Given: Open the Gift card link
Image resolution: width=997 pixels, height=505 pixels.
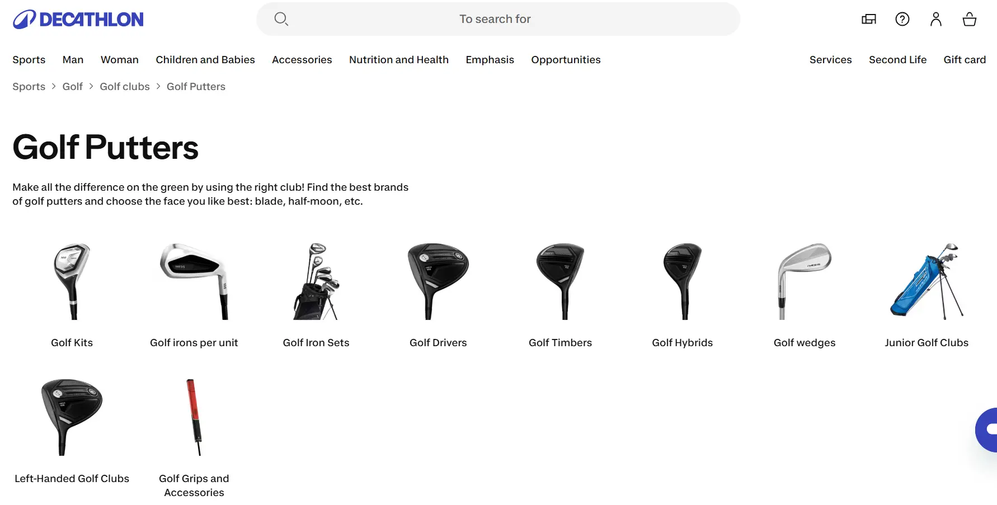Looking at the screenshot, I should [x=965, y=60].
